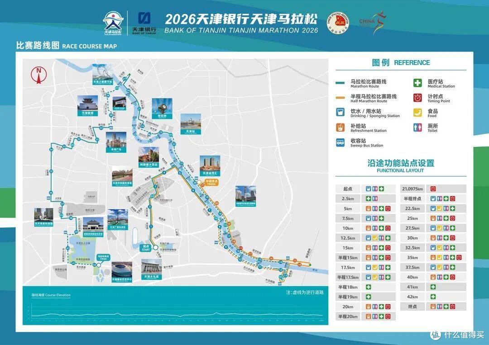Click the orange 半程终点 FINISH label
The image size is (489, 345).
pyautogui.click(x=211, y=183)
